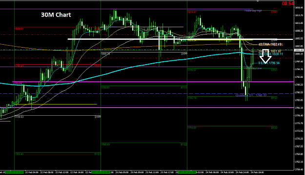Viewport: 305px width, 175px height.
Task: Click the 23 Feb 17:00 time axis label
Action: coord(167,172)
